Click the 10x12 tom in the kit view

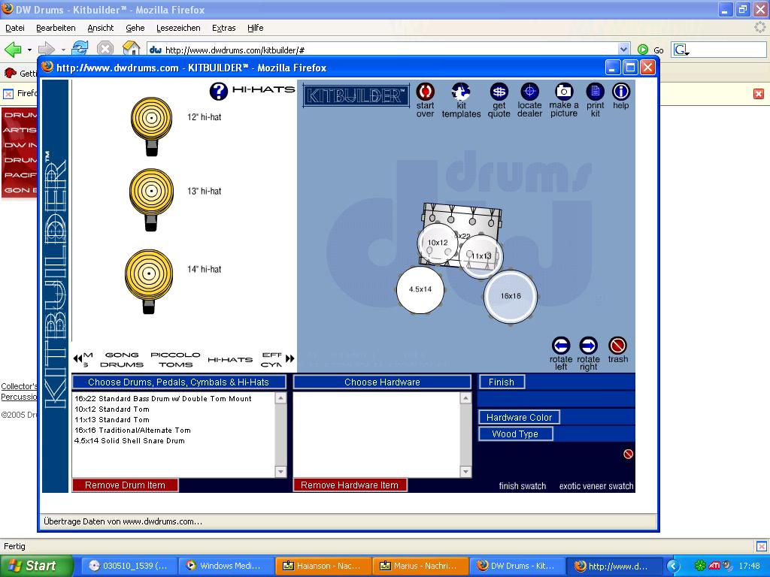tap(437, 243)
